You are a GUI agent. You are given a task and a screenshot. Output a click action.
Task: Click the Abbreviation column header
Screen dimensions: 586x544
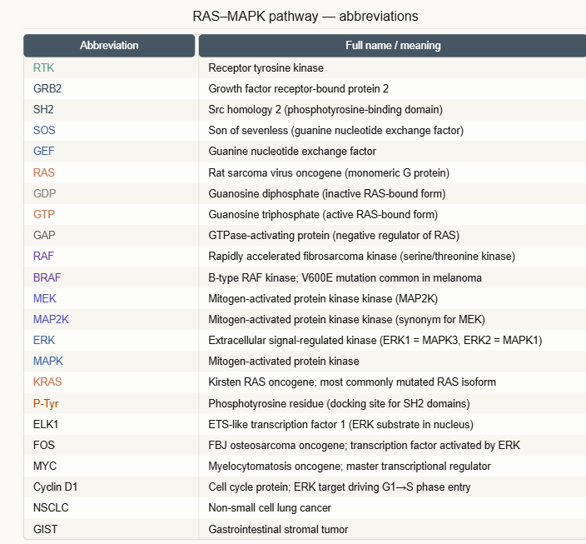(109, 45)
